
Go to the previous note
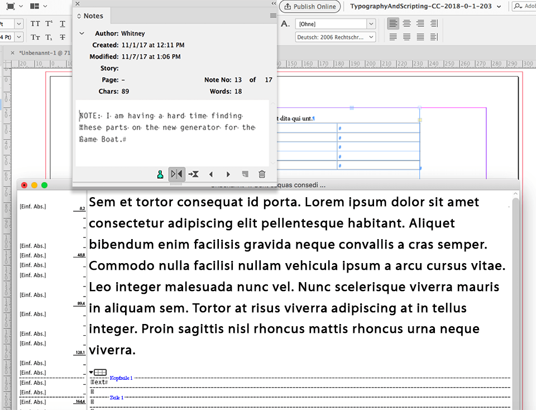click(211, 174)
